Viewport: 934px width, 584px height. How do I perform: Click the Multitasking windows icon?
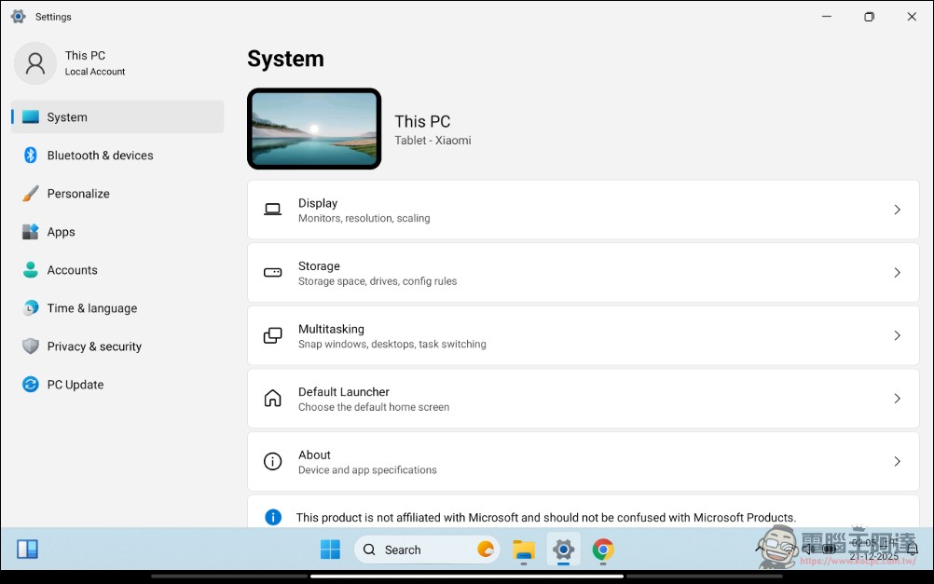point(273,335)
